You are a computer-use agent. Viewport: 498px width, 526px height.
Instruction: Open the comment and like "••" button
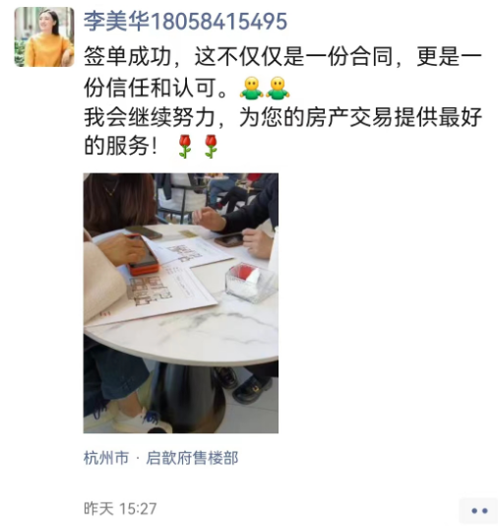(478, 510)
